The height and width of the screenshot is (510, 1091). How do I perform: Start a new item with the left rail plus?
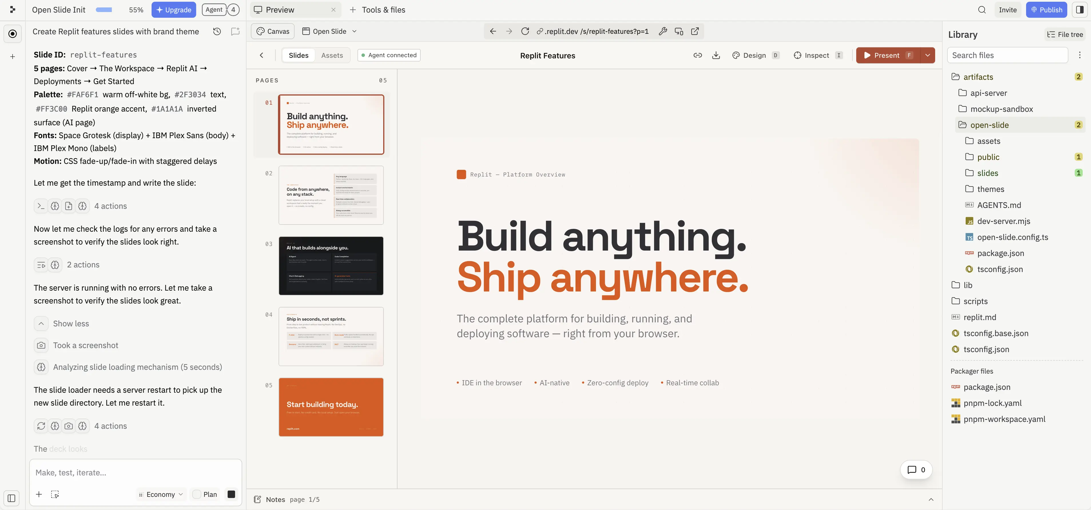tap(13, 56)
